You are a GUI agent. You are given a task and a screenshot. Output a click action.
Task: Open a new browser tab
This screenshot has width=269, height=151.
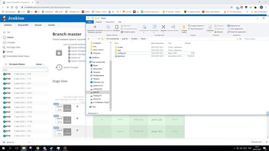(x=38, y=3)
